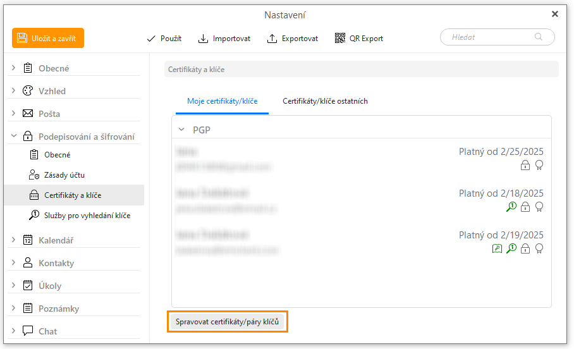Screen dimensions: 574x349
Task: Click Spravovat certifikáty/páry klíčů button
Action: point(228,322)
